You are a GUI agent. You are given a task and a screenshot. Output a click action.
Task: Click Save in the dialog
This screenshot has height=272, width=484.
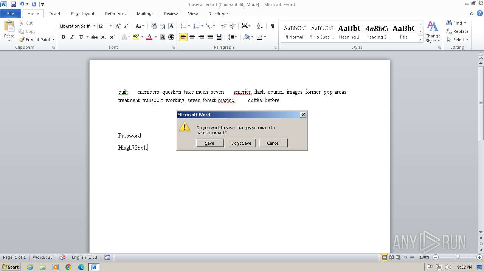tap(210, 143)
